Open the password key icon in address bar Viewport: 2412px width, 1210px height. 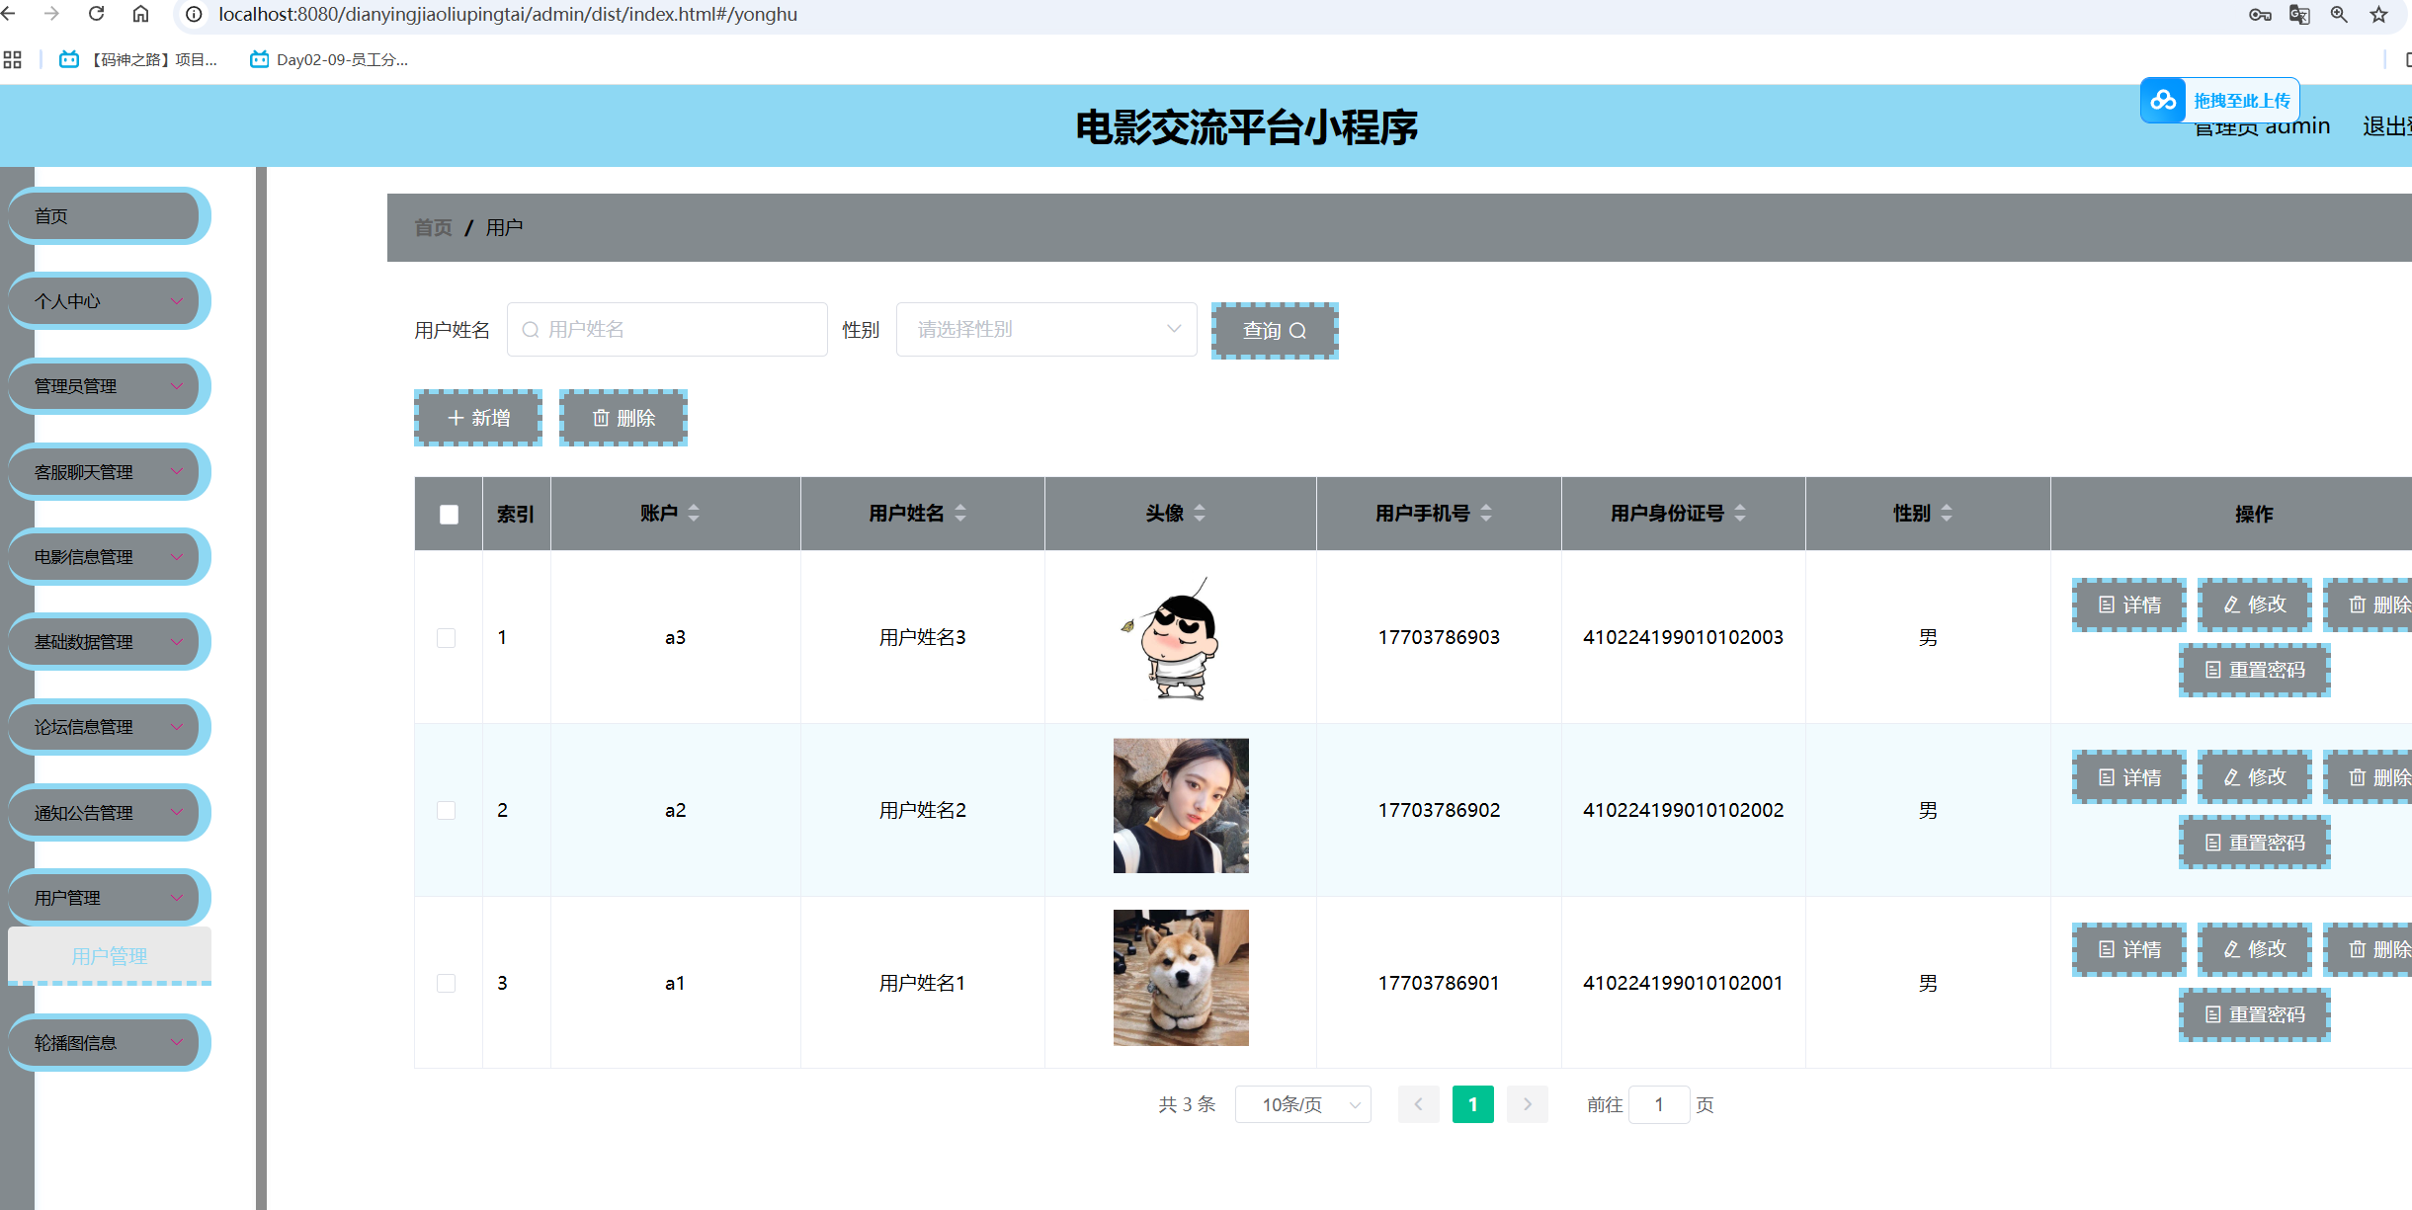2260,15
